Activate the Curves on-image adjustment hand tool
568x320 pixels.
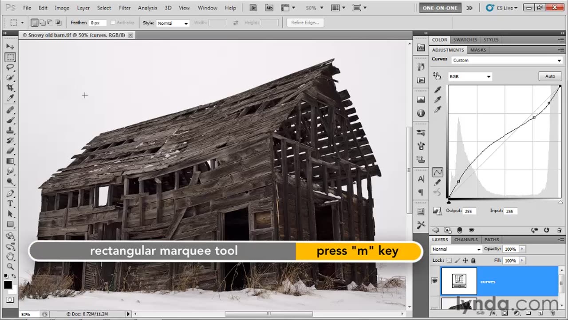pos(437,76)
